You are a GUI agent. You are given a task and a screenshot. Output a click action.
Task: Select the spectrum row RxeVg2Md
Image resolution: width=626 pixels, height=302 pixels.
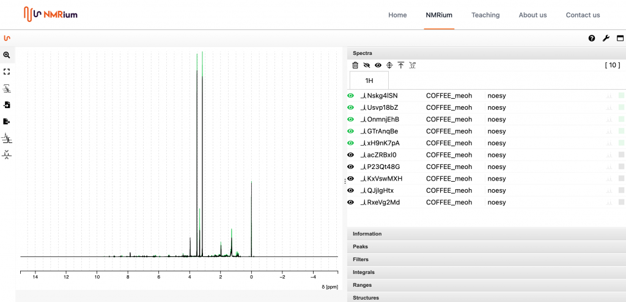point(486,203)
